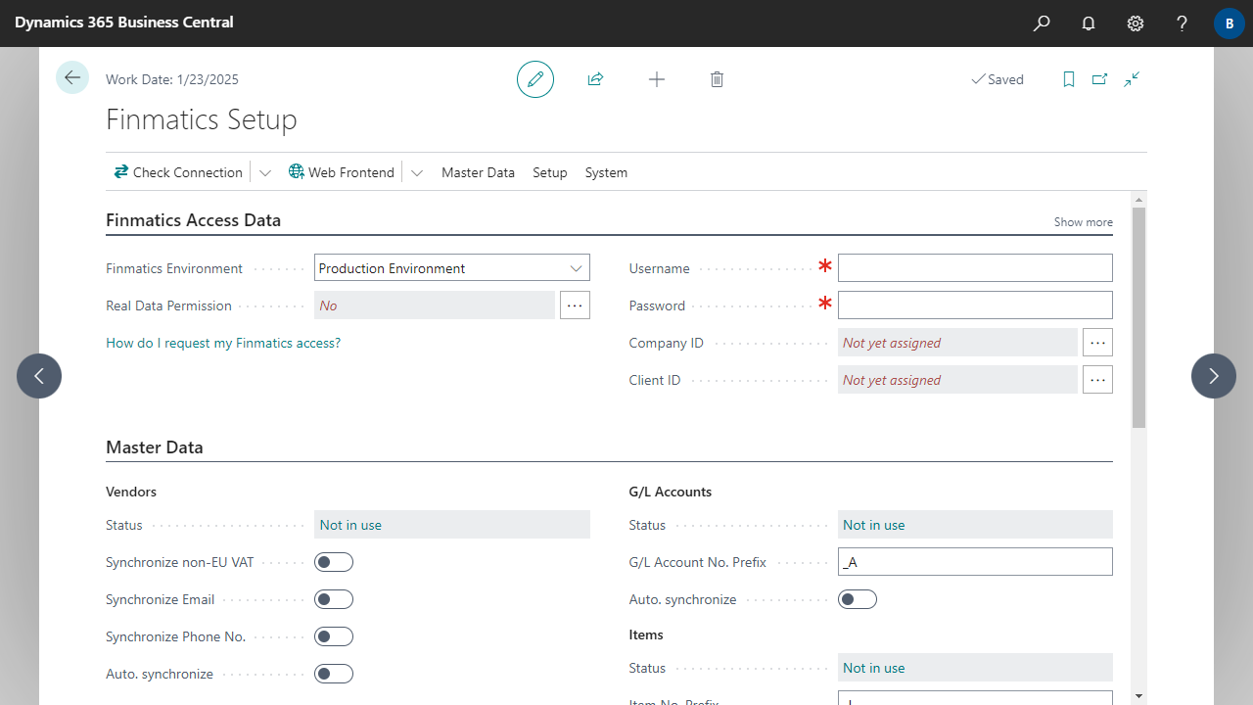Click the bookmark icon
This screenshot has width=1253, height=705.
coord(1069,79)
